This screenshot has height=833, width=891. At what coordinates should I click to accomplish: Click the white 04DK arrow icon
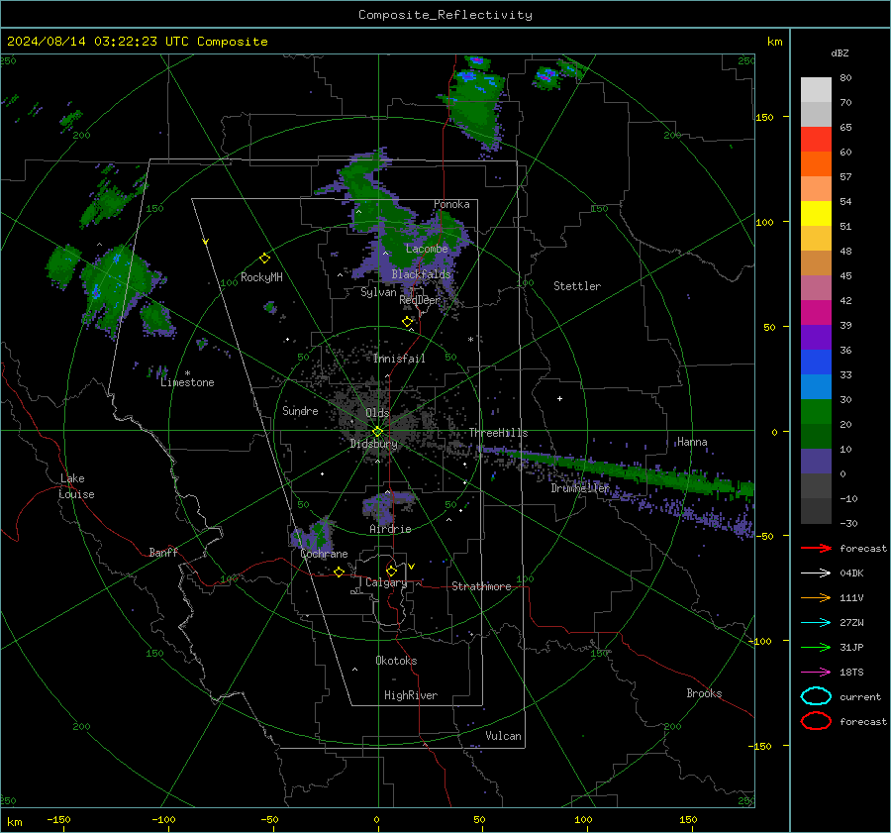click(x=816, y=573)
